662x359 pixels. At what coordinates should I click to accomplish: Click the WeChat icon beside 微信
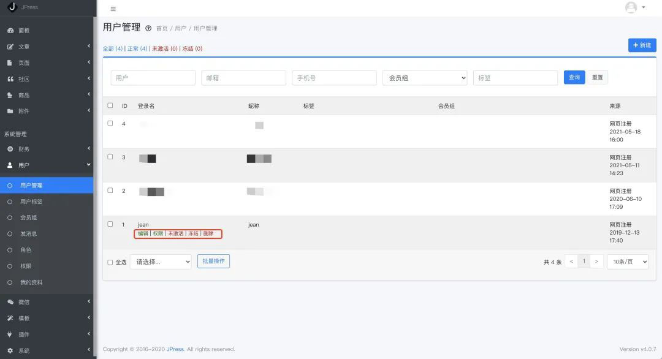pyautogui.click(x=10, y=302)
